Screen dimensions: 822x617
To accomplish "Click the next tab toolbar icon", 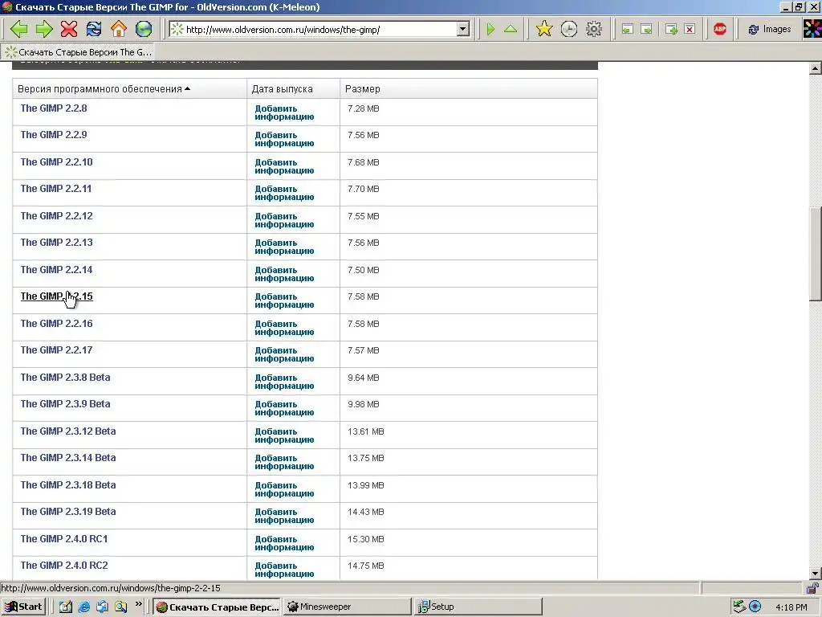I will 647,30.
